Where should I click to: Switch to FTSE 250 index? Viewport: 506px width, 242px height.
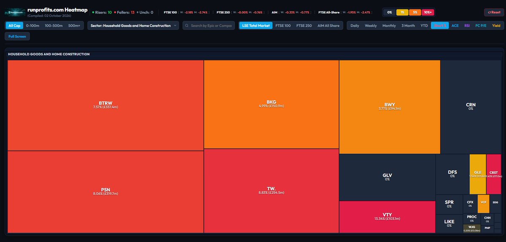coord(304,25)
